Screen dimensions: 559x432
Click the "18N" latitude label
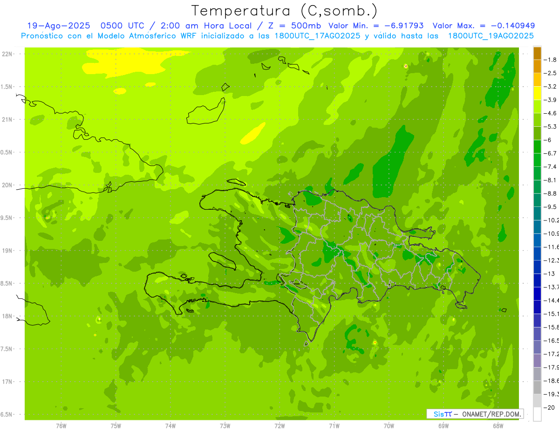point(7,316)
